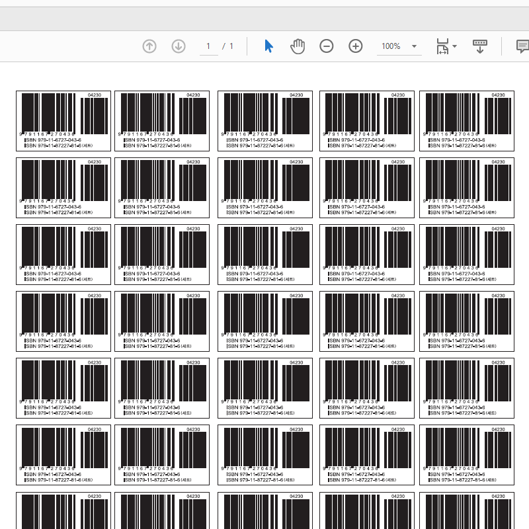The width and height of the screenshot is (529, 529).
Task: Select the fit-width page icon
Action: click(442, 46)
